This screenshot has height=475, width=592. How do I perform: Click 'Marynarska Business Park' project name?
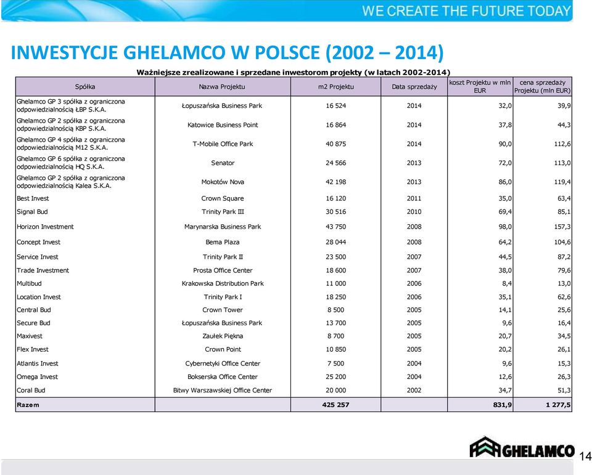point(223,227)
